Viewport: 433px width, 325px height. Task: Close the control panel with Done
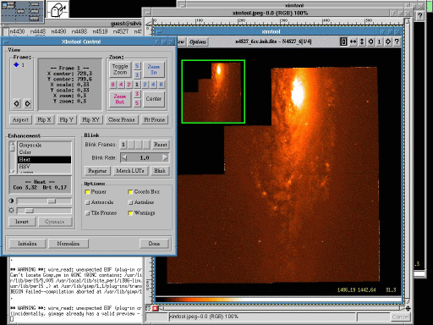coord(154,244)
